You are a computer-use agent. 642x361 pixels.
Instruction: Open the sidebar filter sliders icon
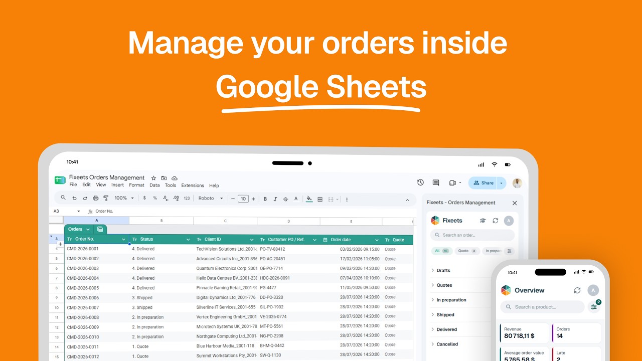click(509, 251)
